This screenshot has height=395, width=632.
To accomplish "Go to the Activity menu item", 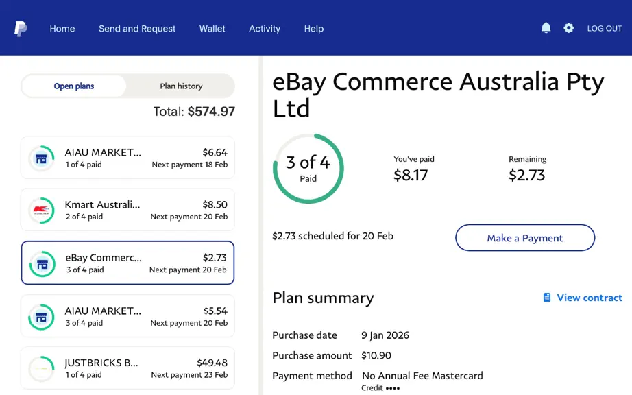I will 265,29.
